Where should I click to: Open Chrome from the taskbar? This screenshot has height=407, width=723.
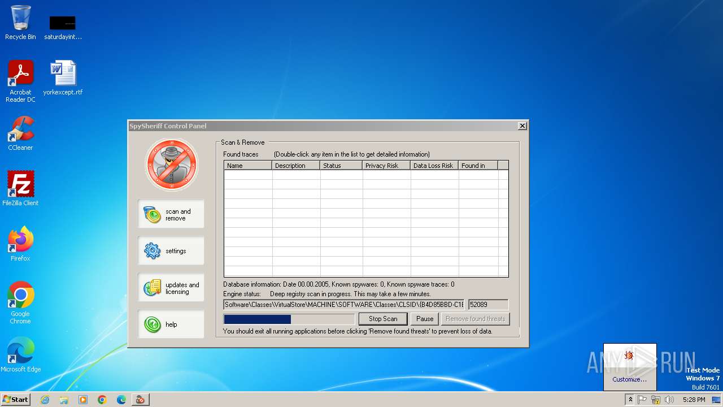102,400
